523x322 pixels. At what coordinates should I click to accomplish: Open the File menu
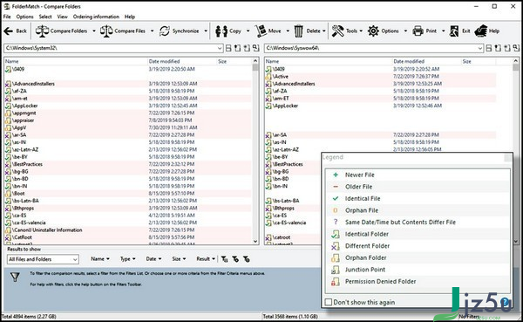pyautogui.click(x=7, y=17)
